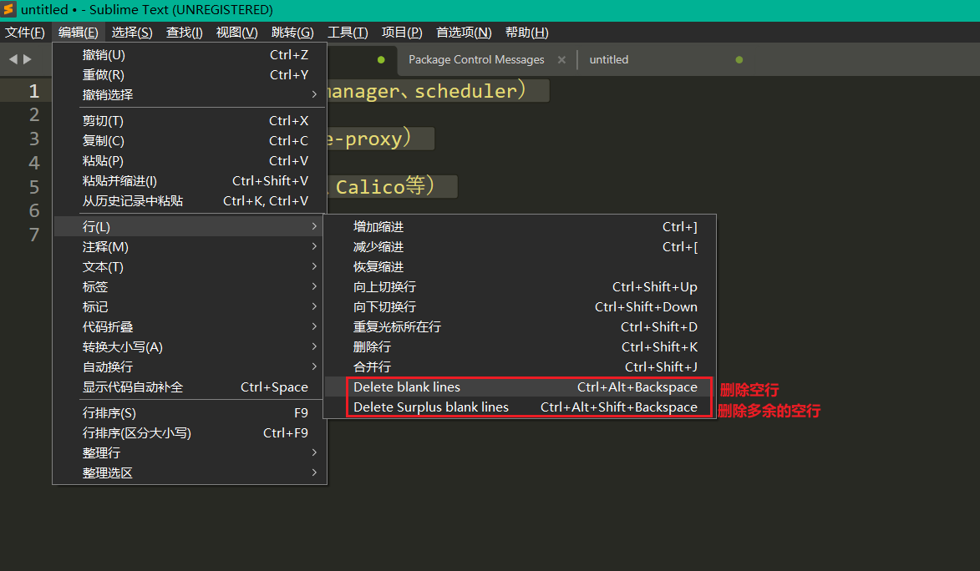Viewport: 980px width, 571px height.
Task: Close the Package Control Messages tab
Action: coord(561,59)
